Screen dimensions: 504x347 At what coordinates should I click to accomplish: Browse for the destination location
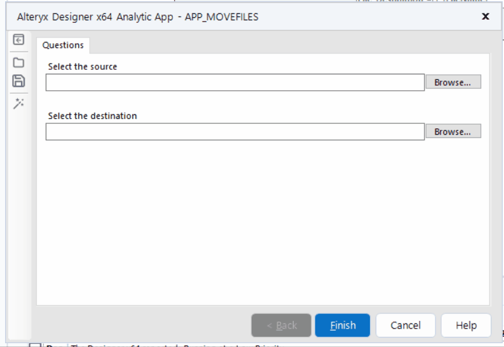click(x=453, y=132)
